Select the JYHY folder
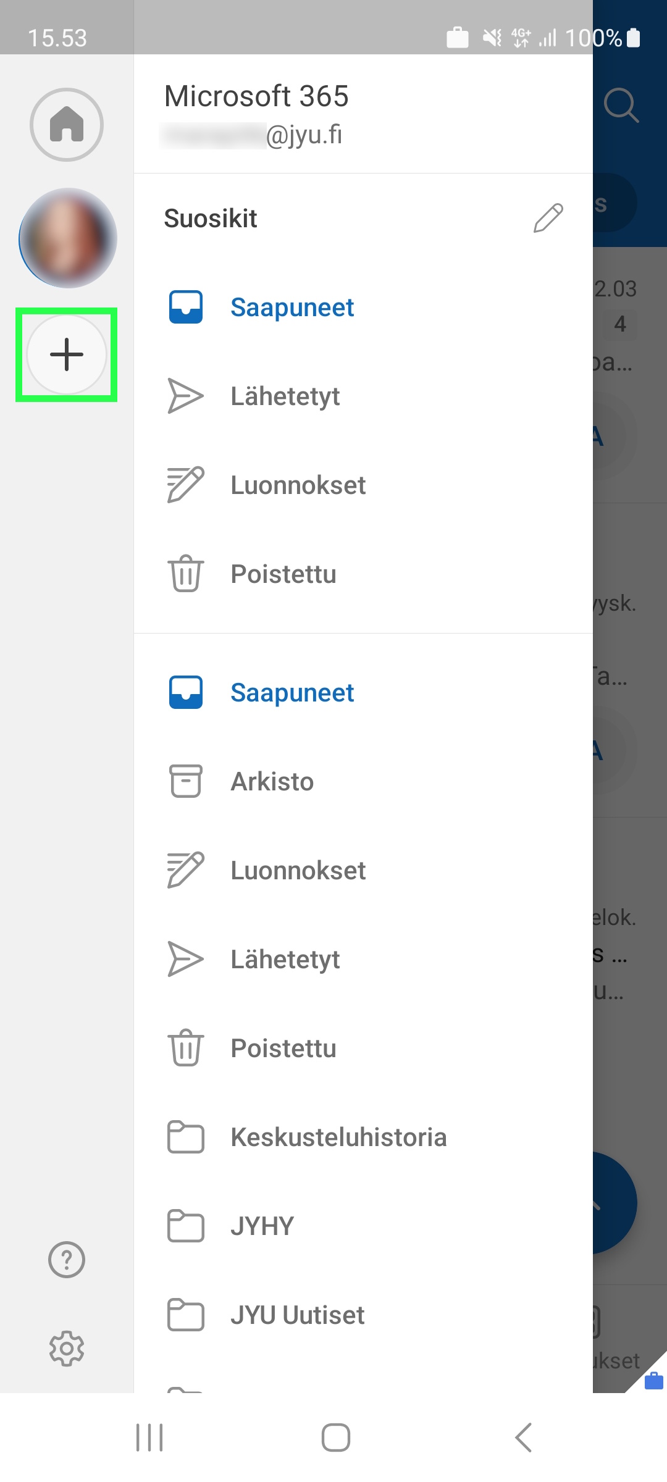This screenshot has width=667, height=1482. tap(262, 1226)
